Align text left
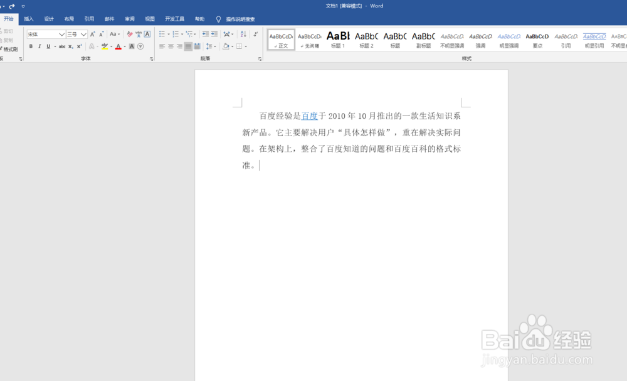627x381 pixels. (162, 46)
